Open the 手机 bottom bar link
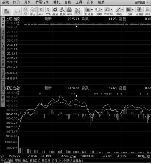 [x=4, y=161]
